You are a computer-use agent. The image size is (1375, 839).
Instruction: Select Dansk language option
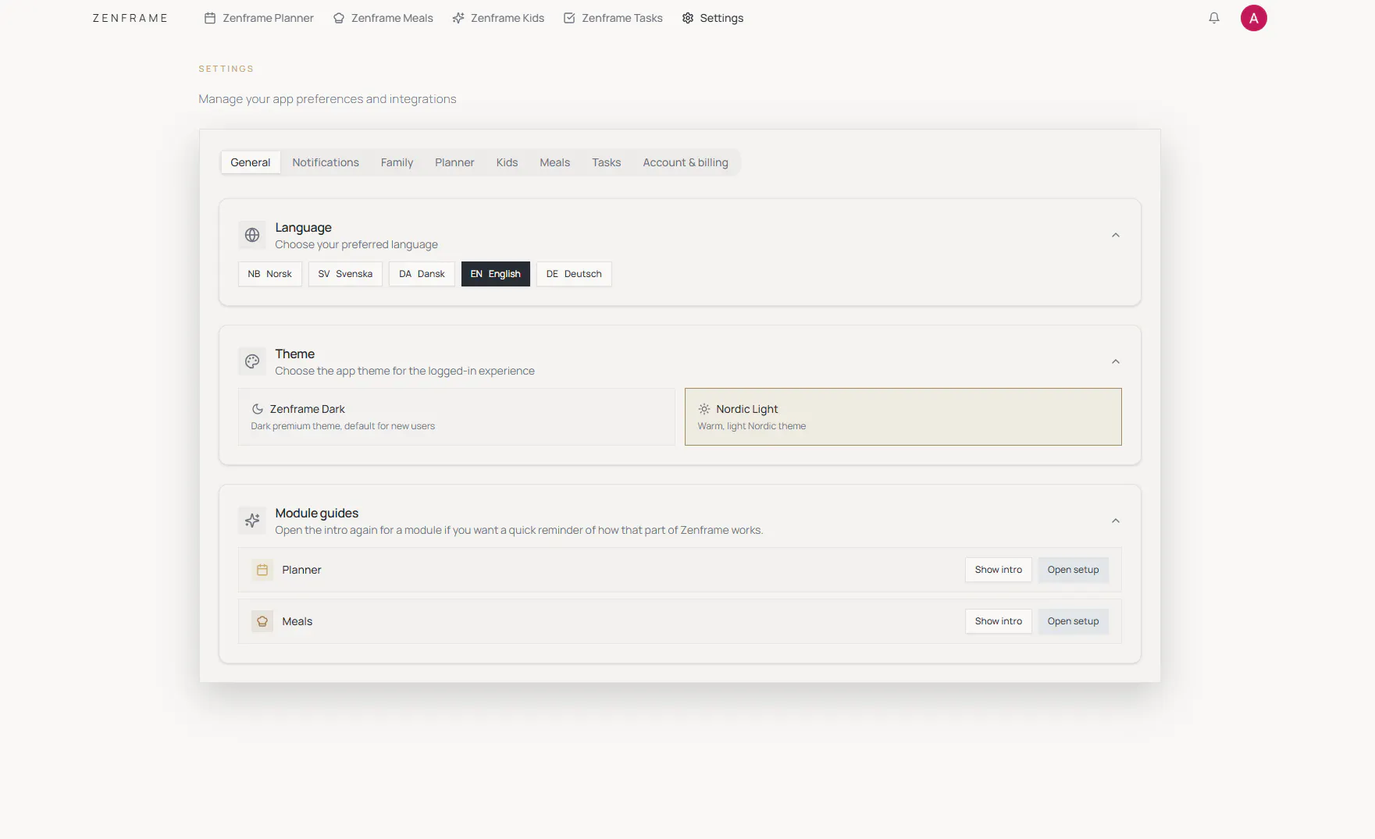422,274
